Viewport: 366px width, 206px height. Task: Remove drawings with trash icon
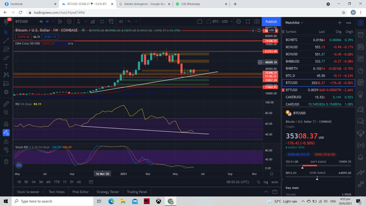pos(6,161)
